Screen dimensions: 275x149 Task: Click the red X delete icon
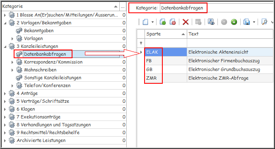click(186, 22)
